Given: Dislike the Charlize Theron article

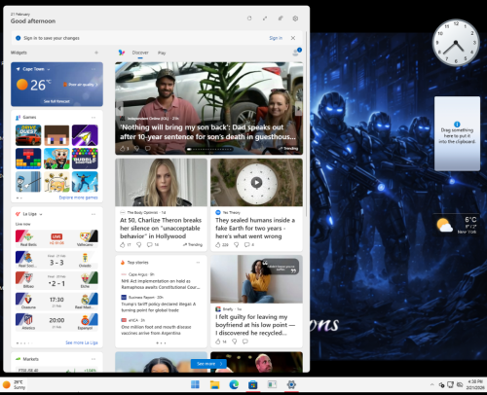Looking at the screenshot, I should point(139,245).
